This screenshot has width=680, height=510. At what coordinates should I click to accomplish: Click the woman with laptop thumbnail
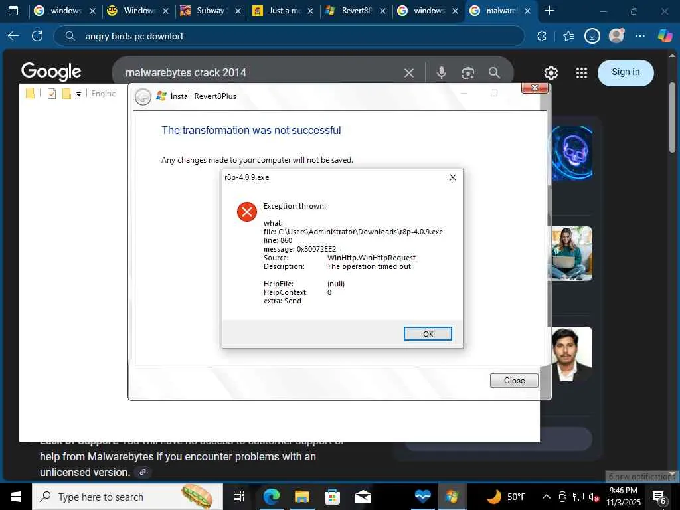pos(572,253)
